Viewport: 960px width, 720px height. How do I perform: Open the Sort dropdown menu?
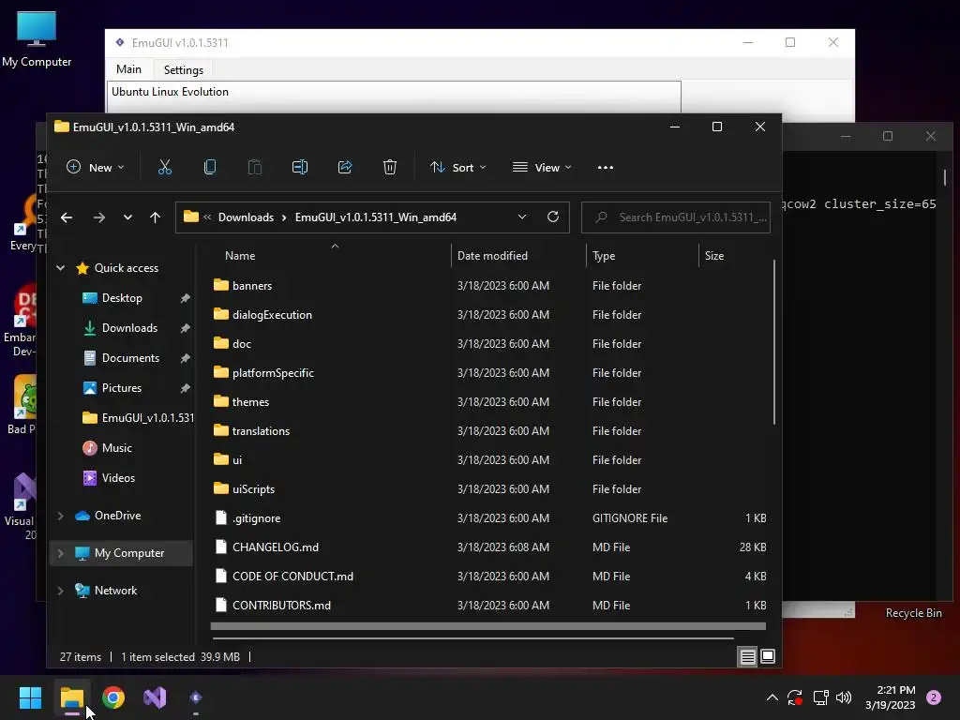[x=457, y=167]
